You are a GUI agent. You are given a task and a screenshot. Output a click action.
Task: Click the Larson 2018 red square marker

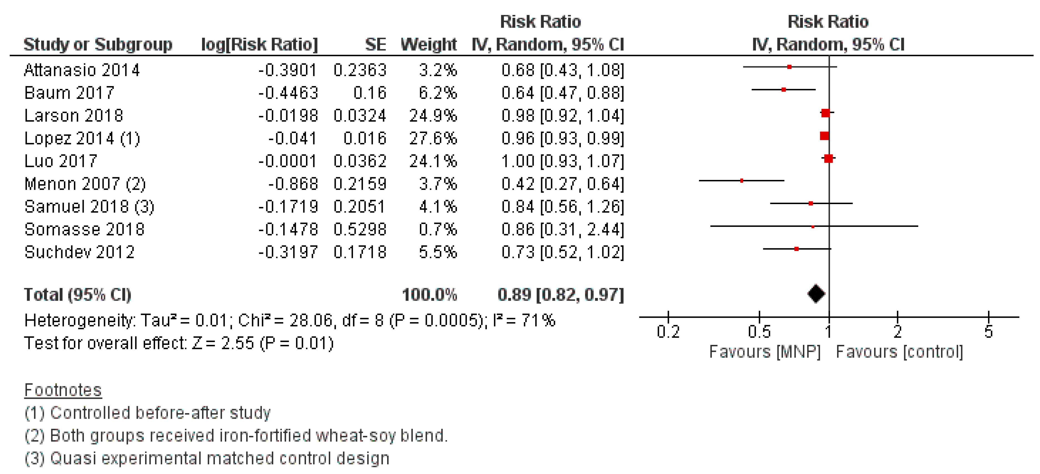click(x=825, y=113)
